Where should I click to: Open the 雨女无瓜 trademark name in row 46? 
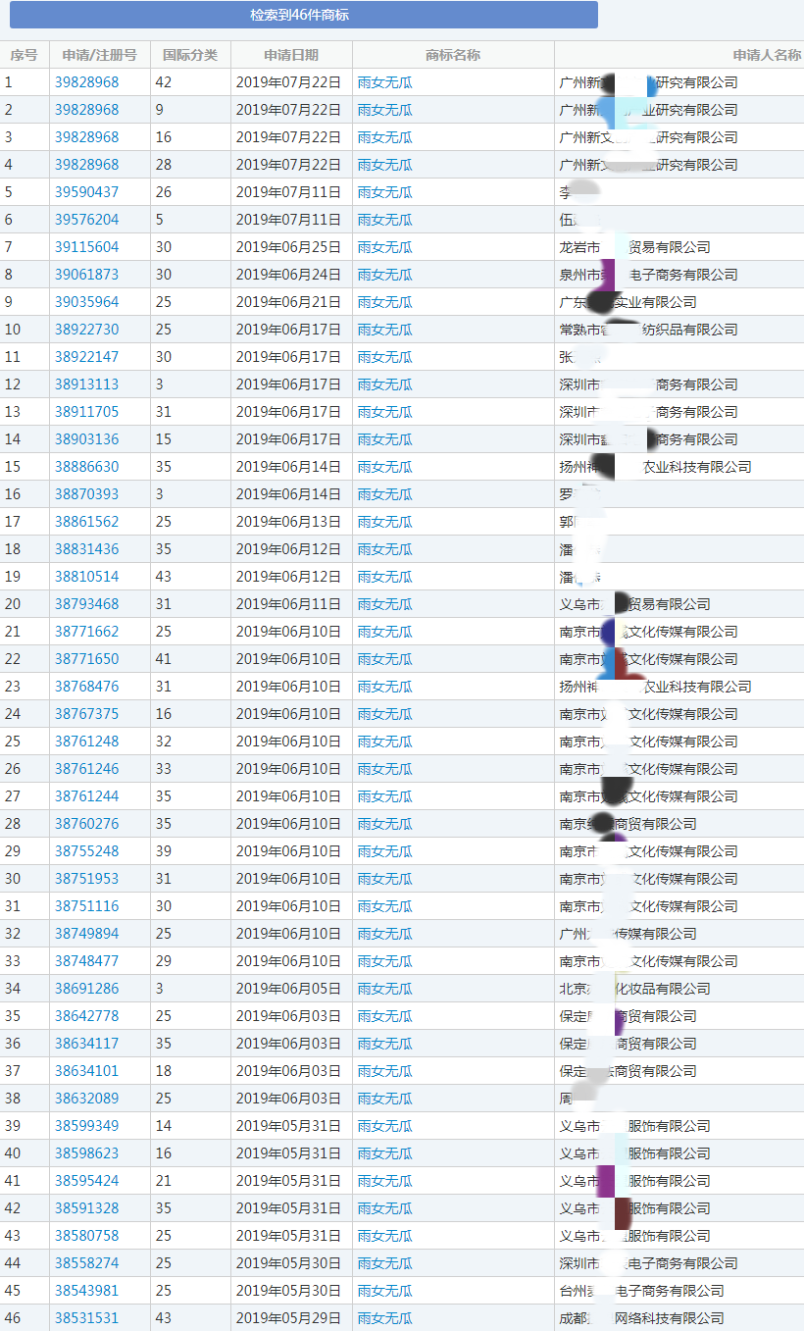pos(384,1318)
